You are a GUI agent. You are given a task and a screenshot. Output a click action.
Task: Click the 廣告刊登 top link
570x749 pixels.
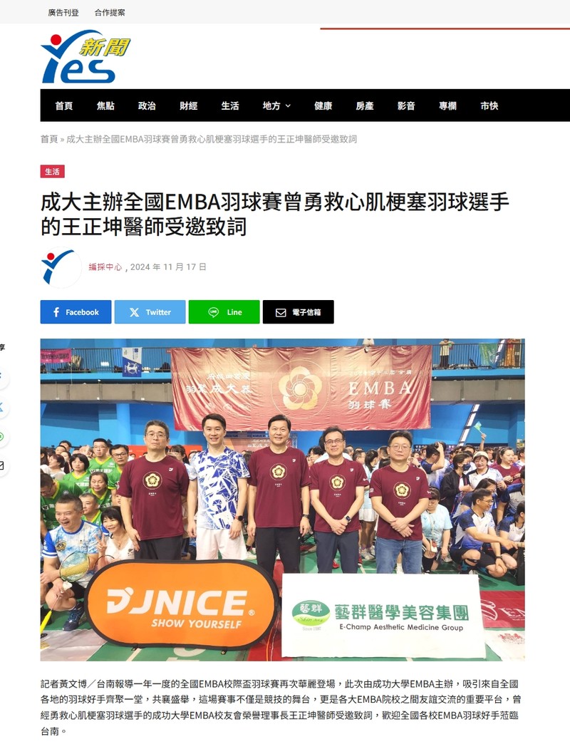[63, 12]
